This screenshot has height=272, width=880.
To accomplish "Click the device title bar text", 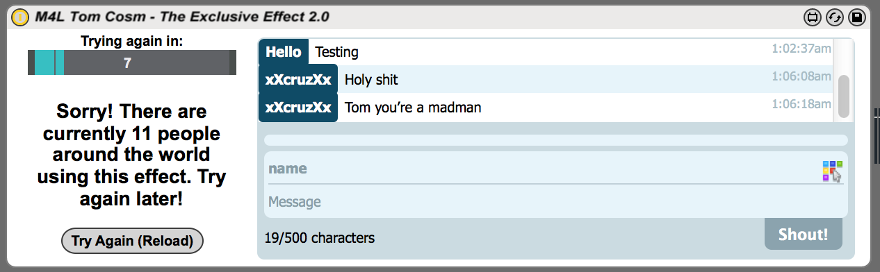I will (x=183, y=16).
